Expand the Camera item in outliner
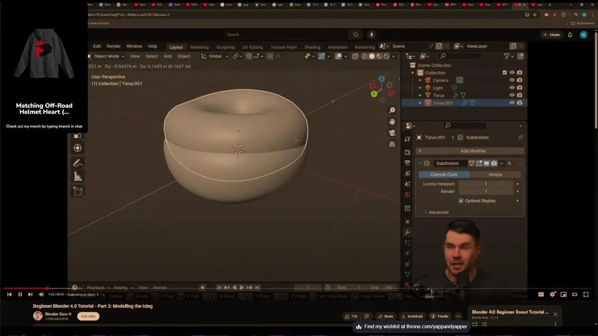The height and width of the screenshot is (336, 598). click(420, 80)
